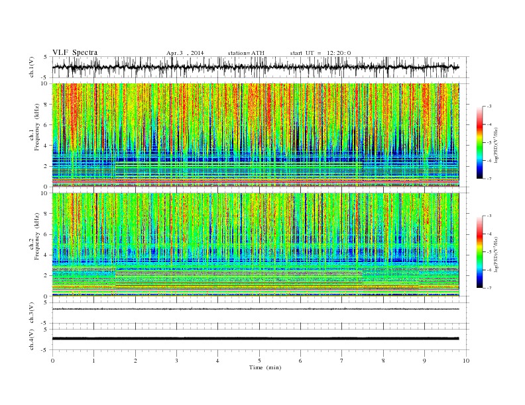Click the "Time (min)" x-axis title
Image resolution: width=525 pixels, height=405 pixels.
[265, 367]
